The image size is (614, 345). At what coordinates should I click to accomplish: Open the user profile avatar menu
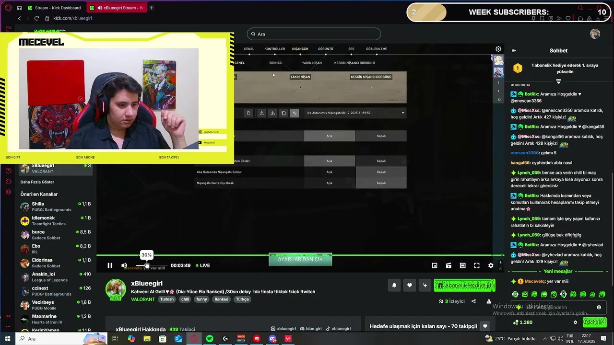595,34
